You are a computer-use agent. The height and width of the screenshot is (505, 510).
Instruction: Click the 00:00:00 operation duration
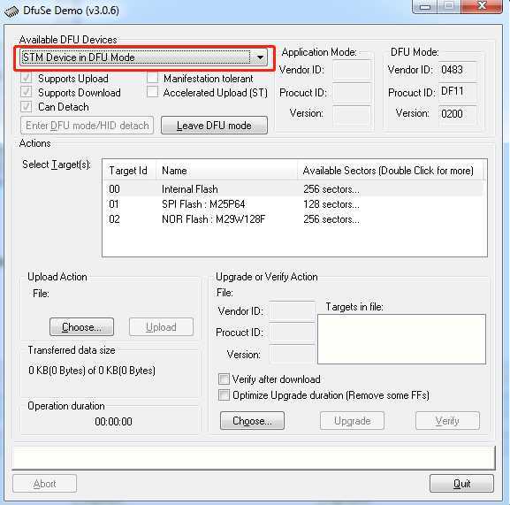click(x=113, y=422)
